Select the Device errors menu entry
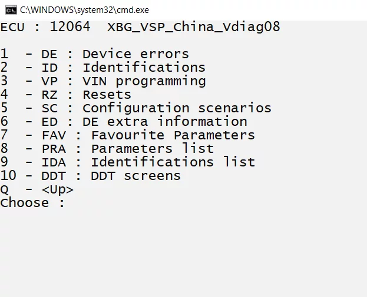Screen dimensions: 367x297 [x=94, y=54]
